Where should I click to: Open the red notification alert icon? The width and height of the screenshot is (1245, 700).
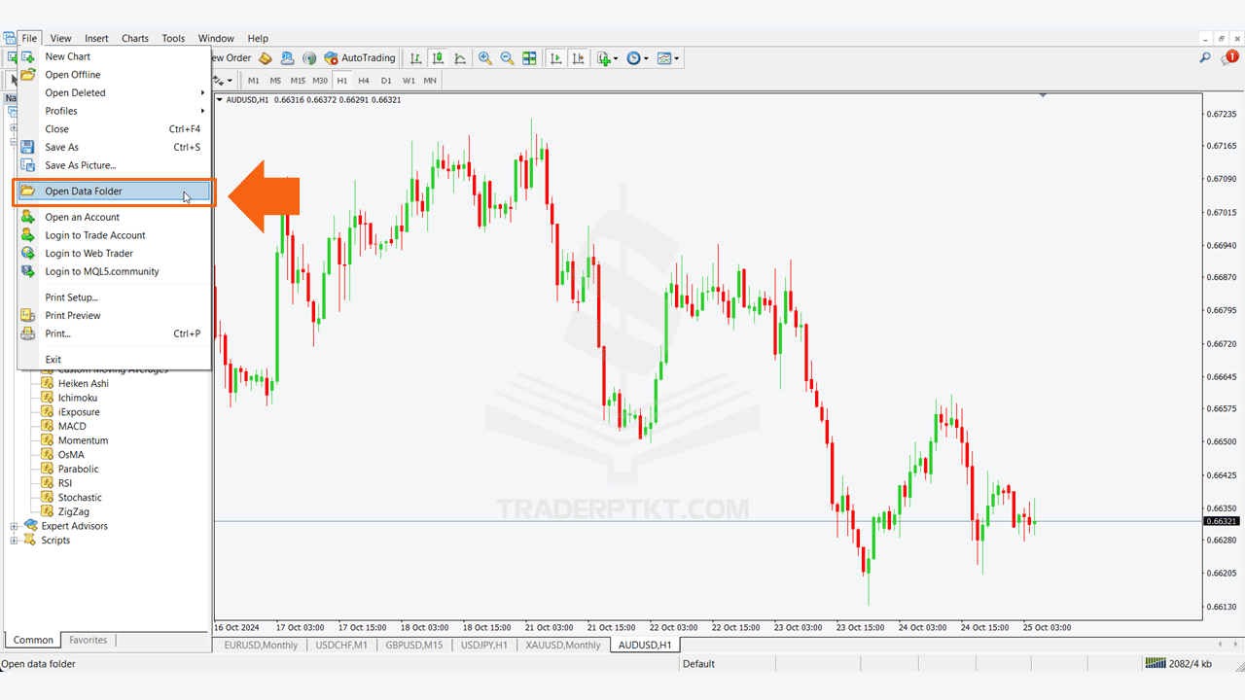click(x=1230, y=58)
